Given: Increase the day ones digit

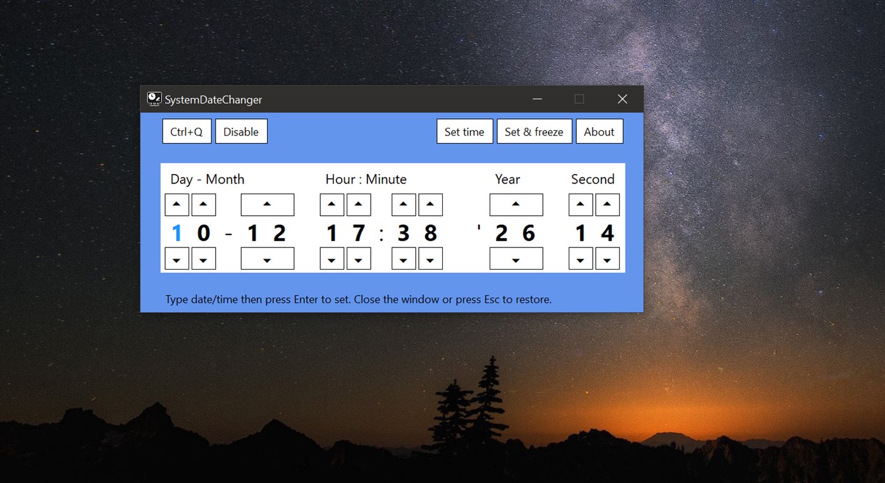Looking at the screenshot, I should pyautogui.click(x=204, y=205).
